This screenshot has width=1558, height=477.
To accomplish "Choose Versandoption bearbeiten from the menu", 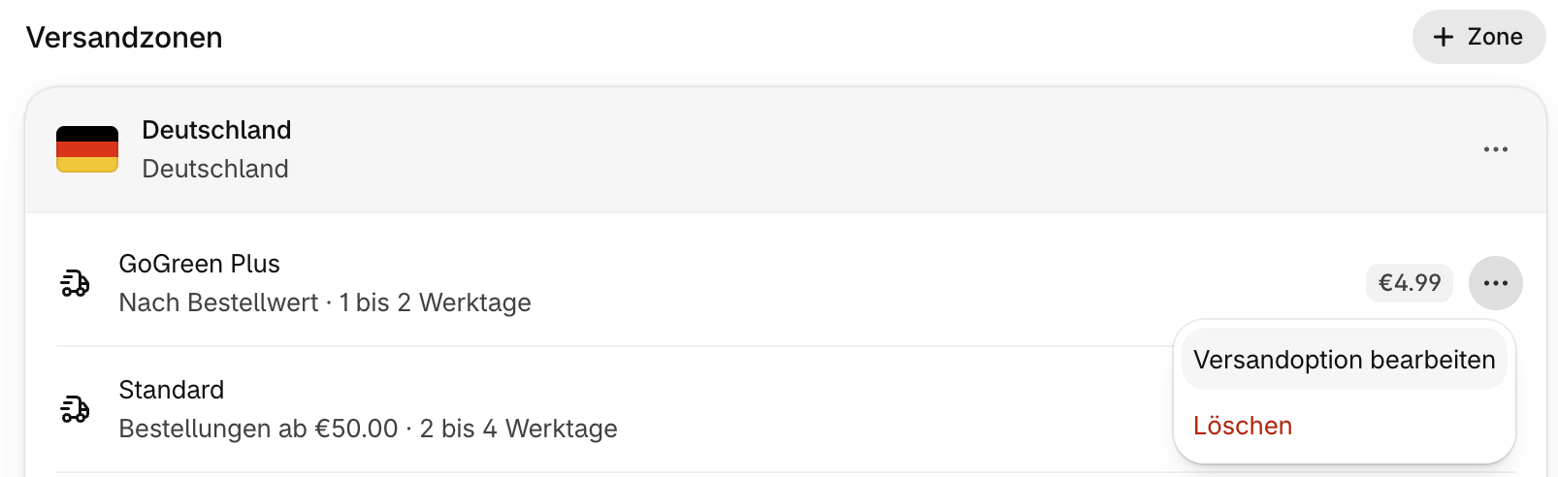I will coord(1344,360).
